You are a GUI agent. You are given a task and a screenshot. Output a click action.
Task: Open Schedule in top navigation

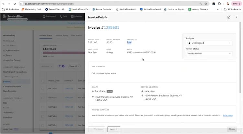[x=76, y=16]
